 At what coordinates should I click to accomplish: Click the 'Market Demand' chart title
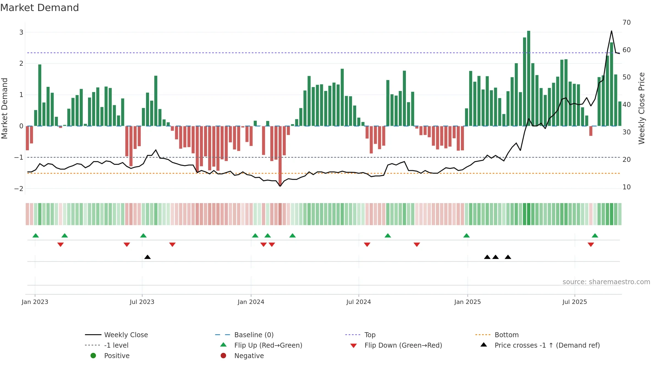pos(40,8)
